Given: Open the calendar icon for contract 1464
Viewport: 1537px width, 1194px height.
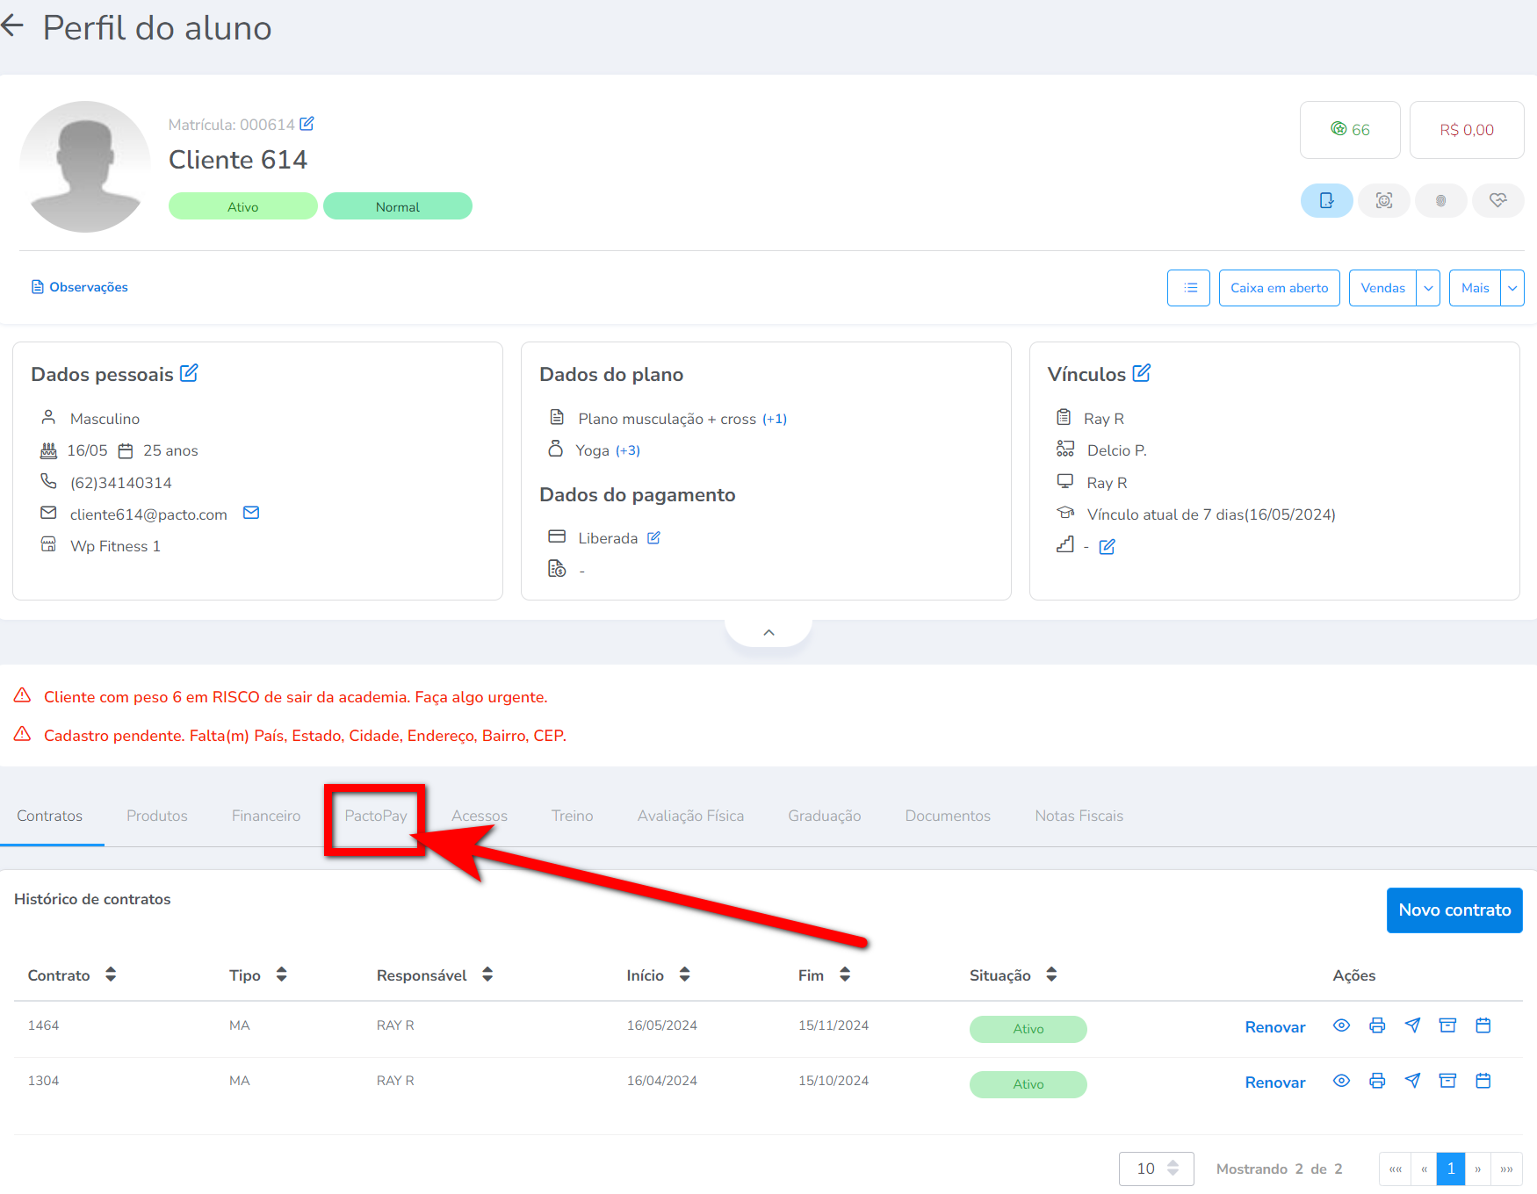Looking at the screenshot, I should tap(1483, 1025).
